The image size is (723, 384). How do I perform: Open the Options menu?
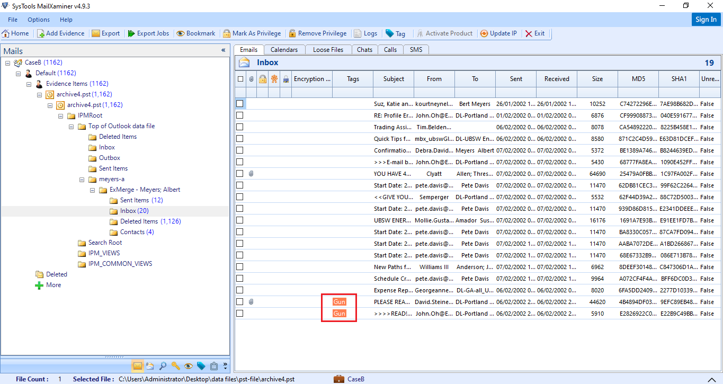tap(38, 20)
